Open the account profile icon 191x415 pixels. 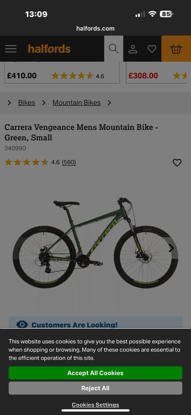[x=133, y=49]
